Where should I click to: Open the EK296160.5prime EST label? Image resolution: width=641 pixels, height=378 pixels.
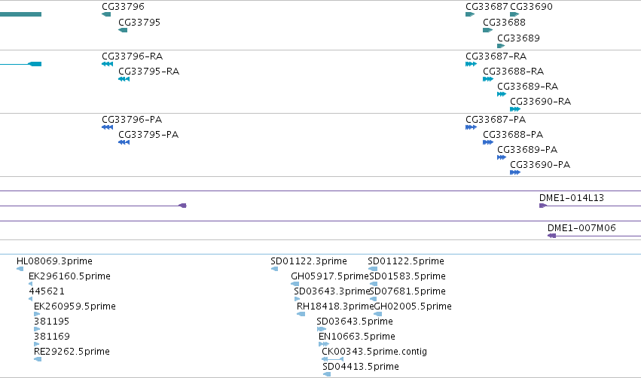(69, 276)
